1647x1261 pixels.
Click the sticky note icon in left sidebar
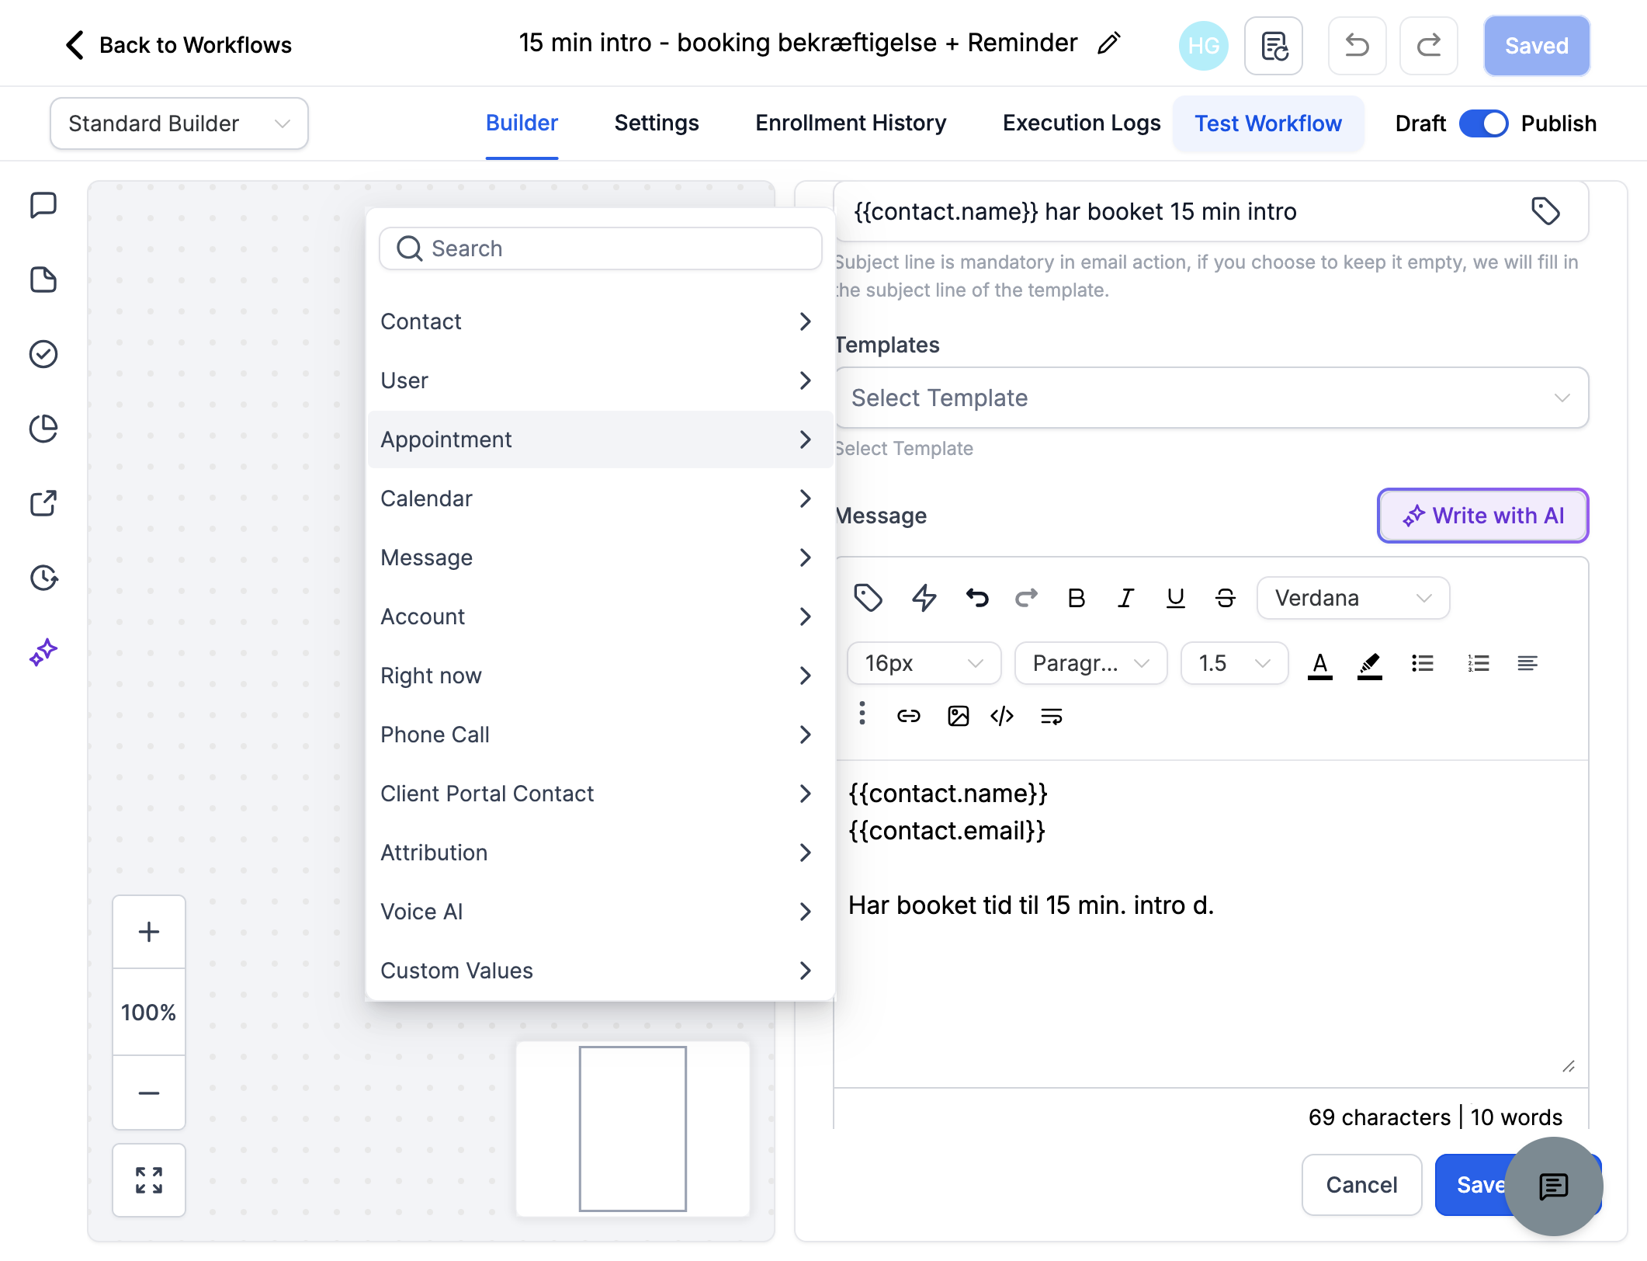[43, 280]
